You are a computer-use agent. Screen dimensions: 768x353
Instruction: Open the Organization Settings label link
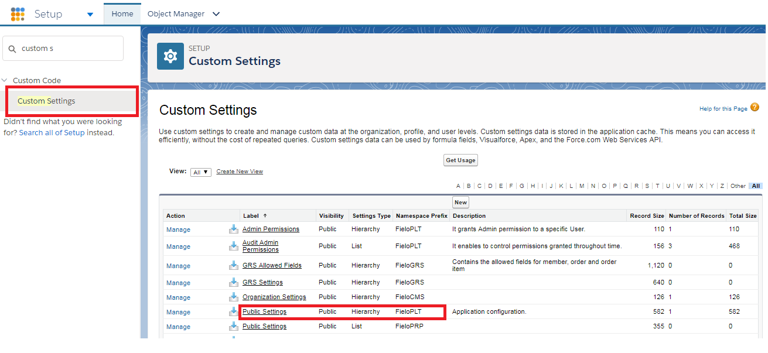tap(274, 297)
